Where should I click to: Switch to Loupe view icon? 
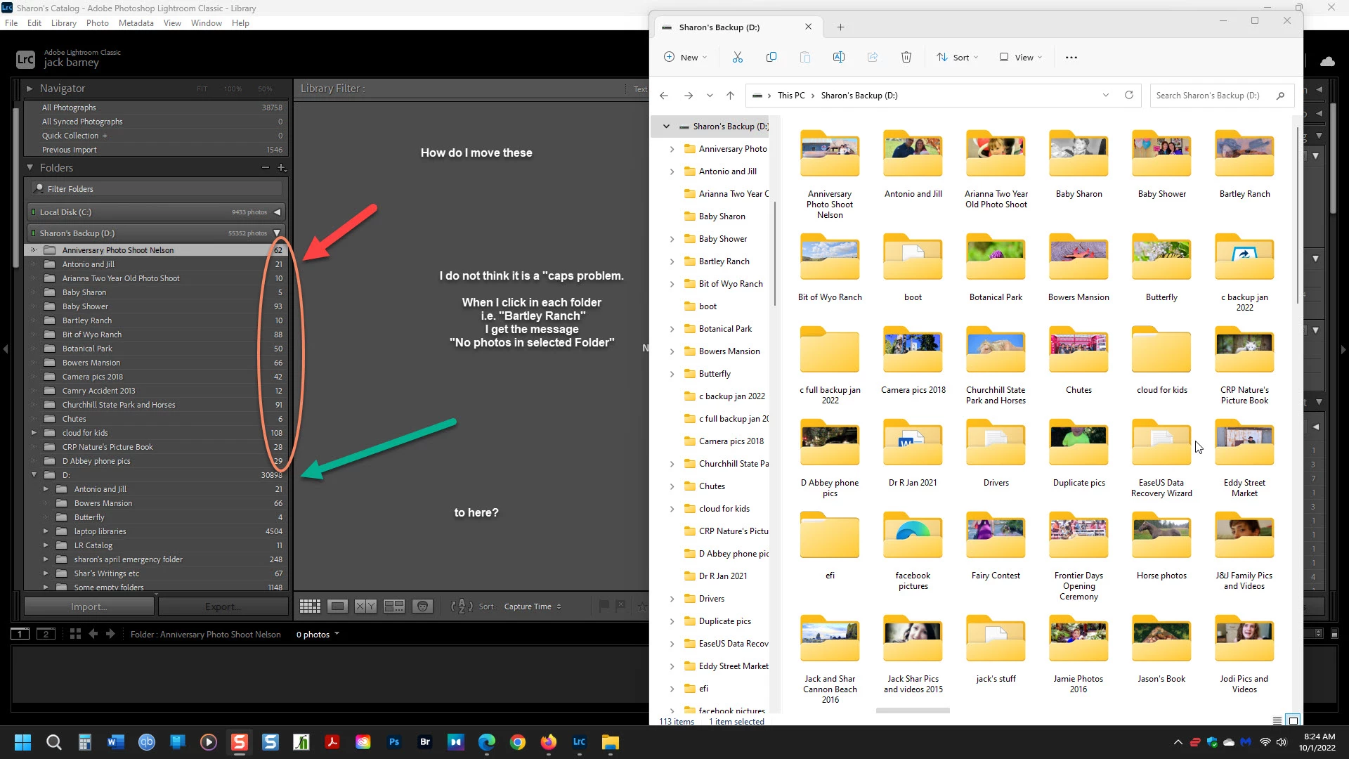[x=337, y=606]
